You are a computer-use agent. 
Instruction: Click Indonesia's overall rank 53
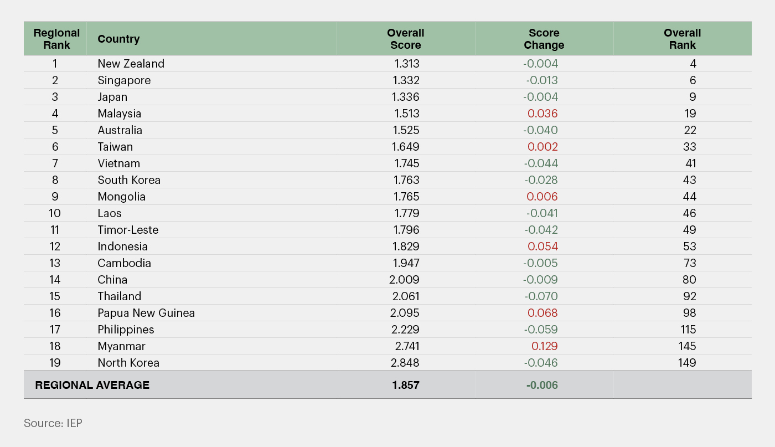coord(690,246)
